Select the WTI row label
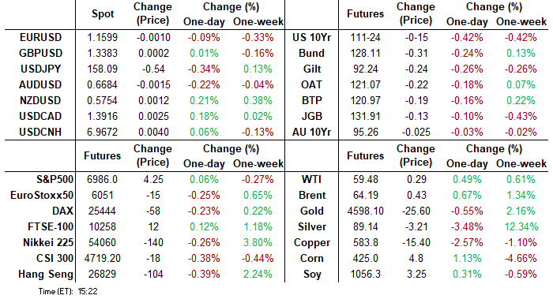553x299 pixels. 311,180
